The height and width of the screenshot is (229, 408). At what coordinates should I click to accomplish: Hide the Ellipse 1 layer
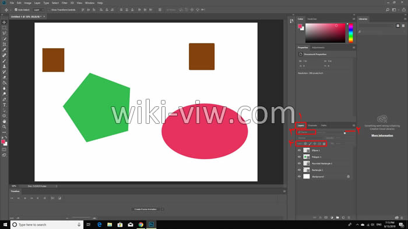[x=299, y=150]
